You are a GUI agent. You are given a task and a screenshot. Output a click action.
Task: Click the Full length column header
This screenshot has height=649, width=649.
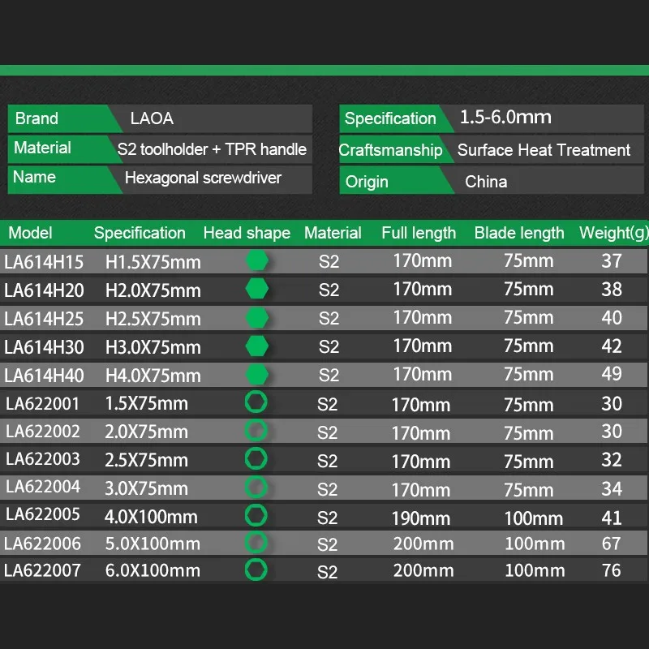[x=419, y=233]
